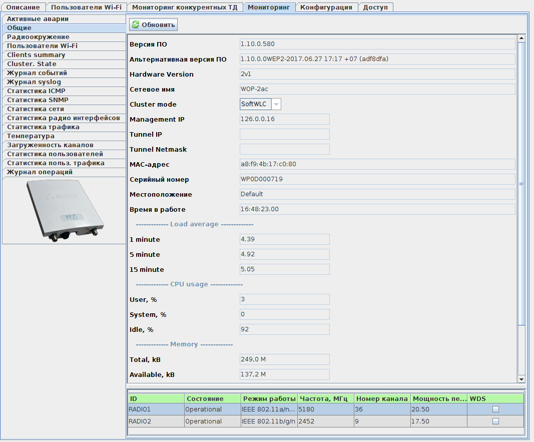Enable WDS checkbox for RADIO01
Image resolution: width=534 pixels, height=442 pixels.
[x=495, y=409]
